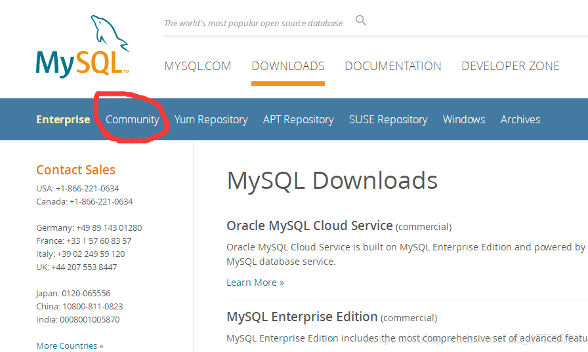The width and height of the screenshot is (588, 352).
Task: Select the France phone number line
Action: (83, 241)
